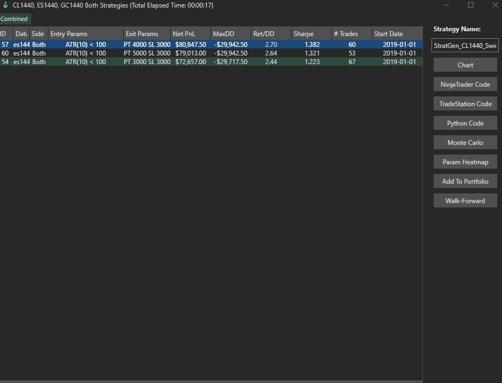Run Monte Carlo analysis
502x383 pixels.
(x=465, y=143)
